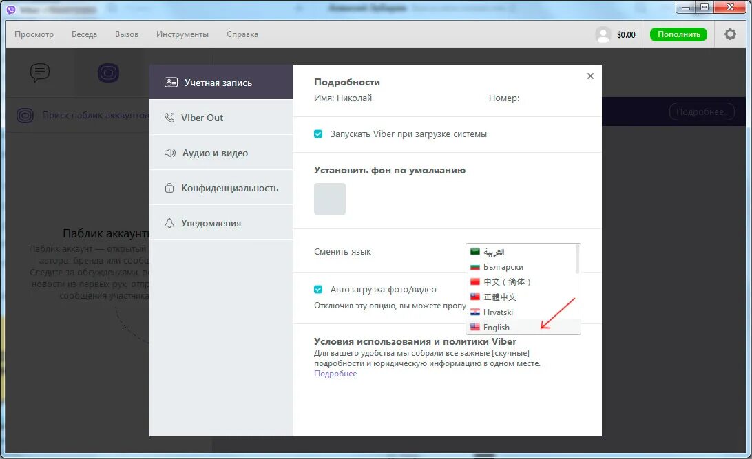Toggle Запускать Viber при загрузке системы checkbox

[318, 134]
